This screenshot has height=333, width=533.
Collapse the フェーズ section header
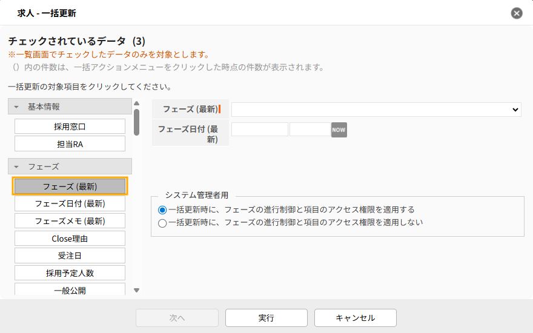tap(70, 166)
